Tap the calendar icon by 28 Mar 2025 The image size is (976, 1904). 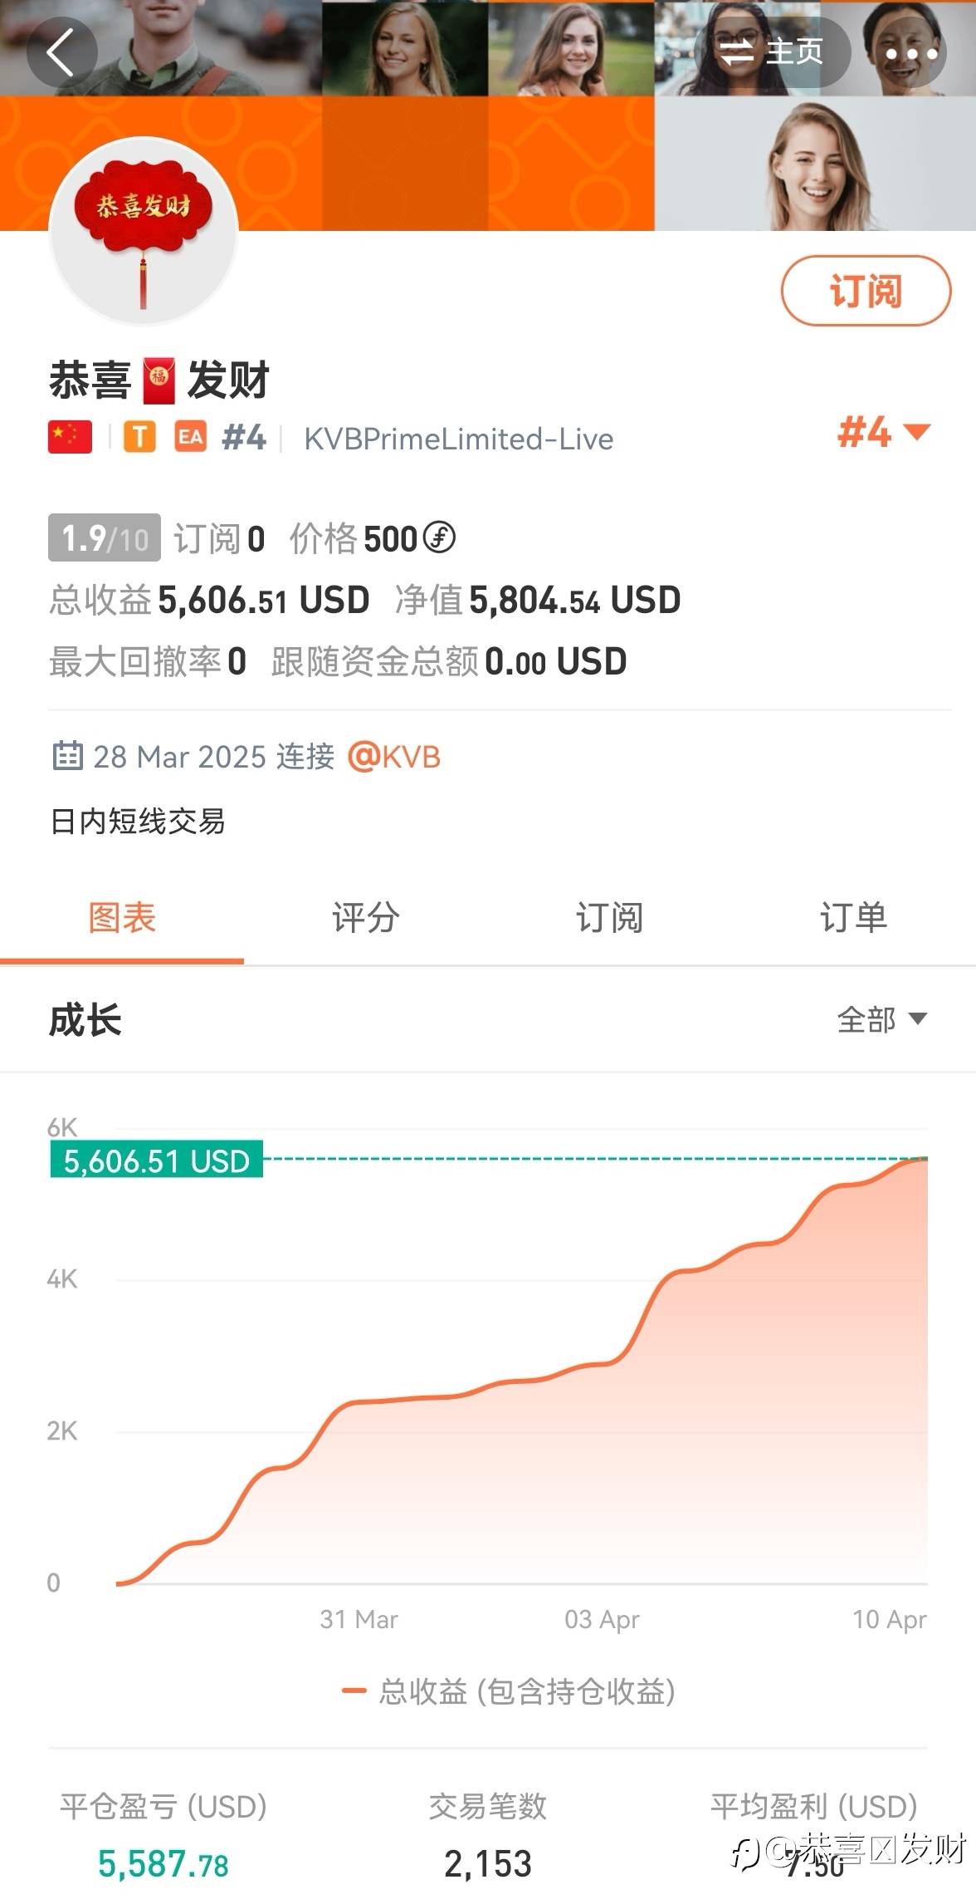(x=67, y=756)
